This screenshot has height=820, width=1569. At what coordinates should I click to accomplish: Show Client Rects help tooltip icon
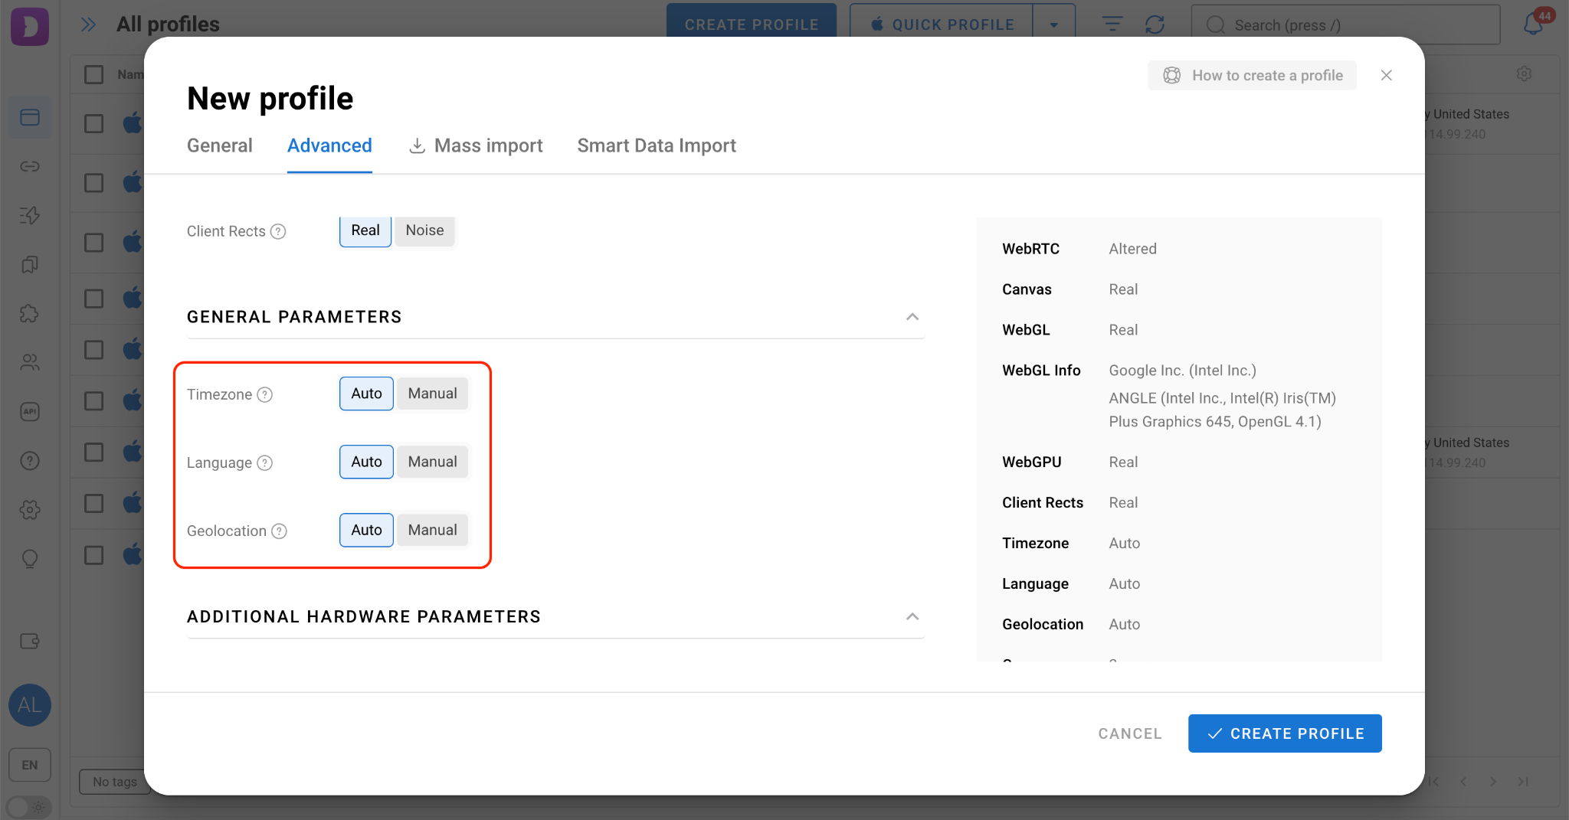coord(279,231)
